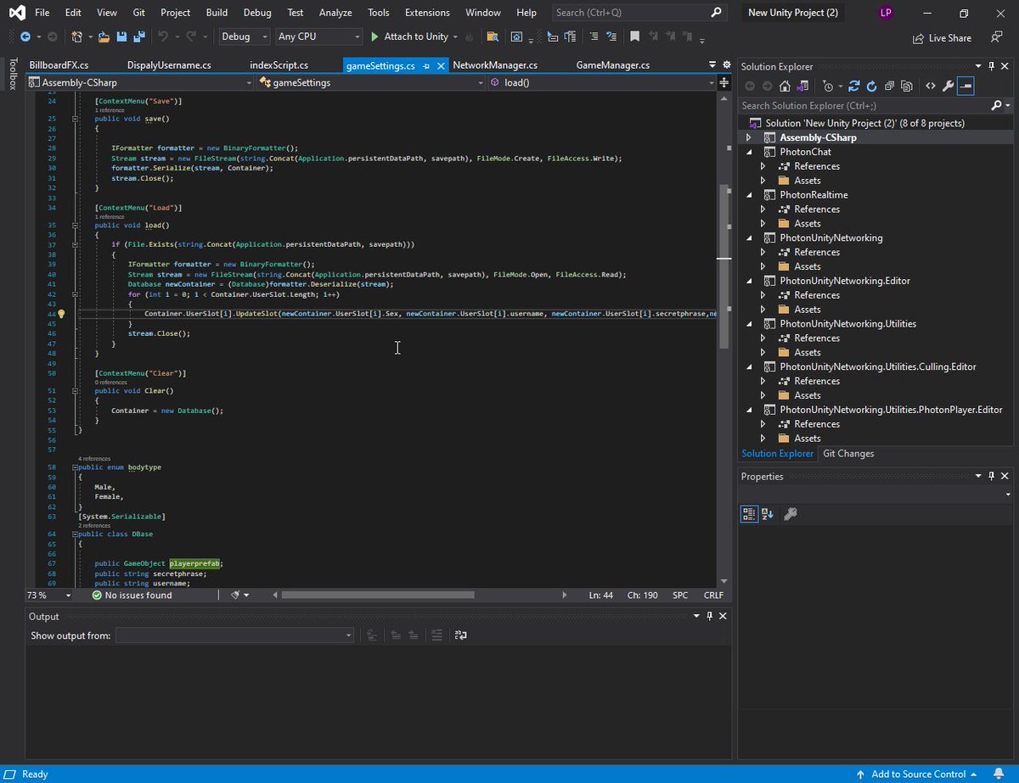
Task: Refresh the Solution Explorer
Action: [x=872, y=87]
